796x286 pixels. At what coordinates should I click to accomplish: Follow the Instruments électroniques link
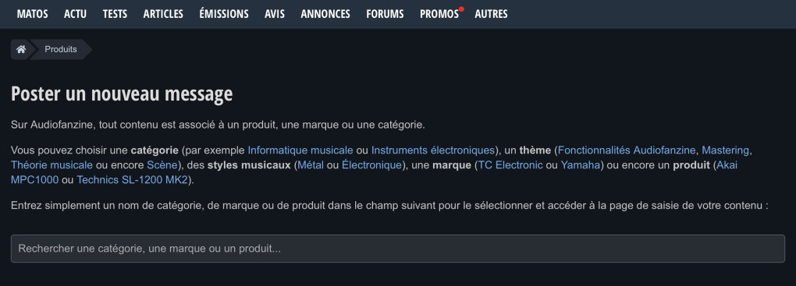(x=432, y=150)
